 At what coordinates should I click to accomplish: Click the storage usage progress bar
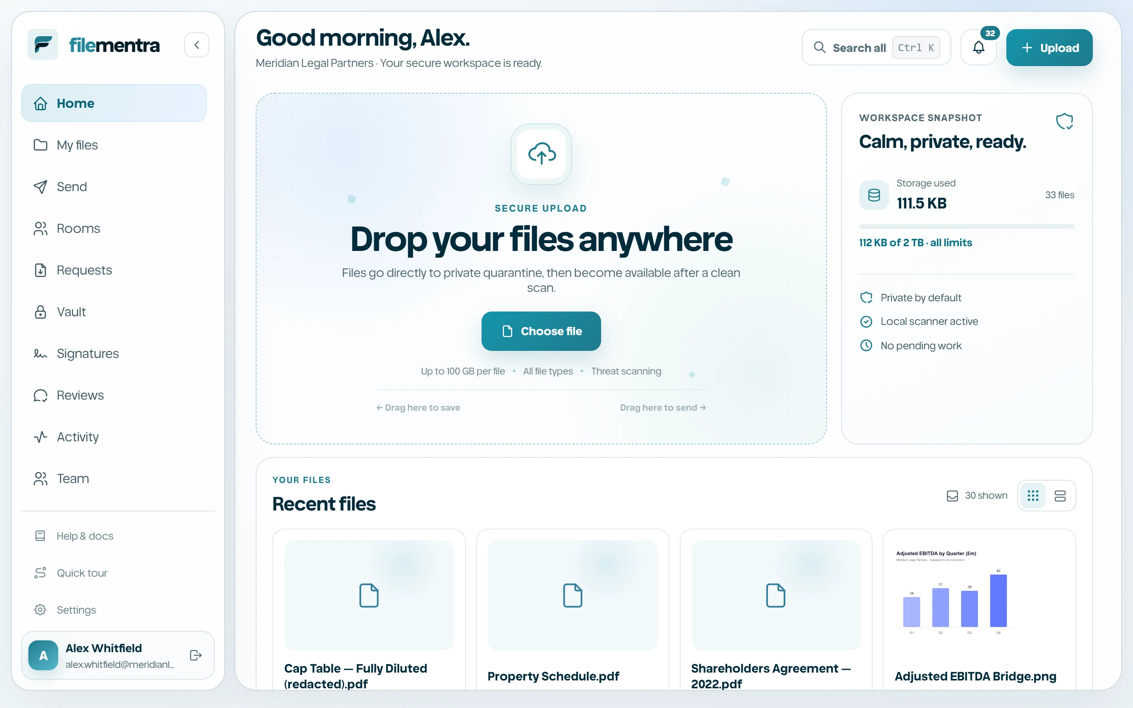click(x=967, y=227)
